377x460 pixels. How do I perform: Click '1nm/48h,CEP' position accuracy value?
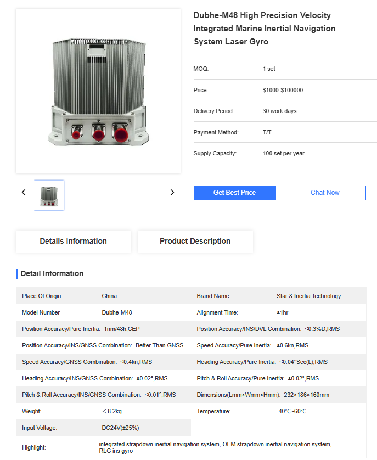click(122, 329)
